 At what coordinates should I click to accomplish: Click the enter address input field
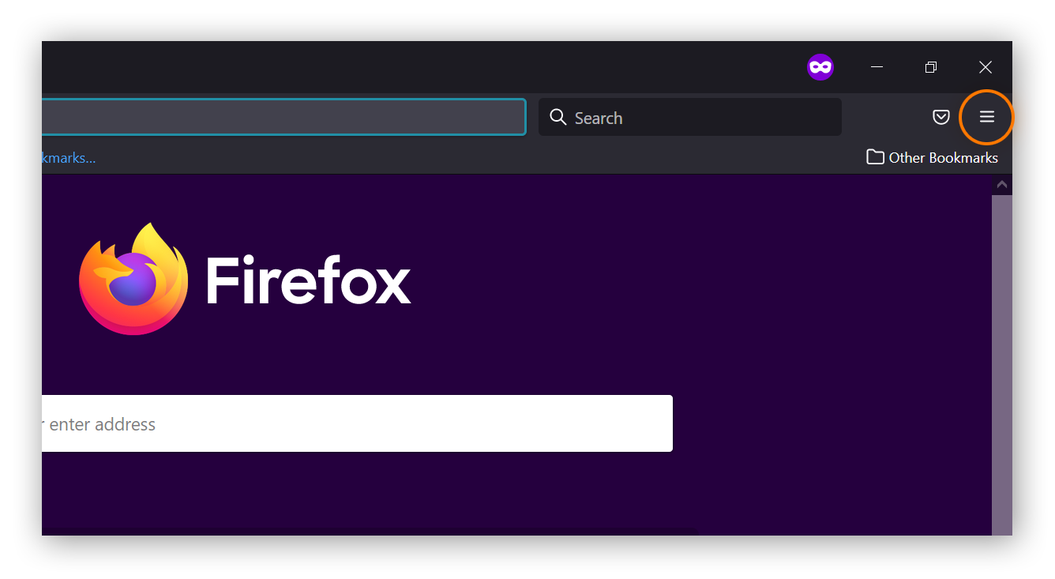tap(355, 423)
